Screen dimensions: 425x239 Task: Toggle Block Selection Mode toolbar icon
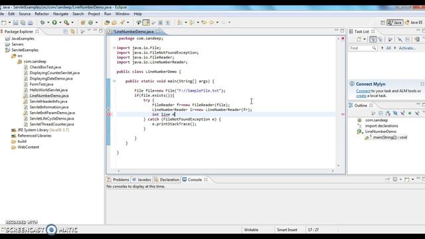161,23
